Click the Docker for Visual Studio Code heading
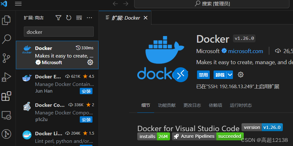293x146 pixels. (188, 129)
